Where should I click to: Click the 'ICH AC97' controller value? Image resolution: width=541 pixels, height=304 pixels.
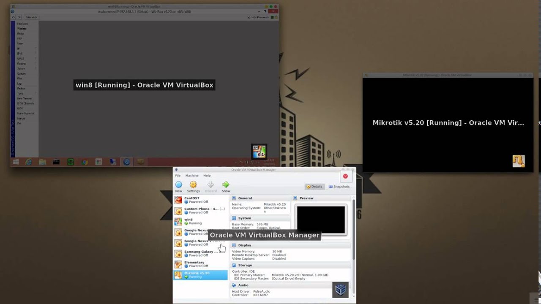click(260, 295)
